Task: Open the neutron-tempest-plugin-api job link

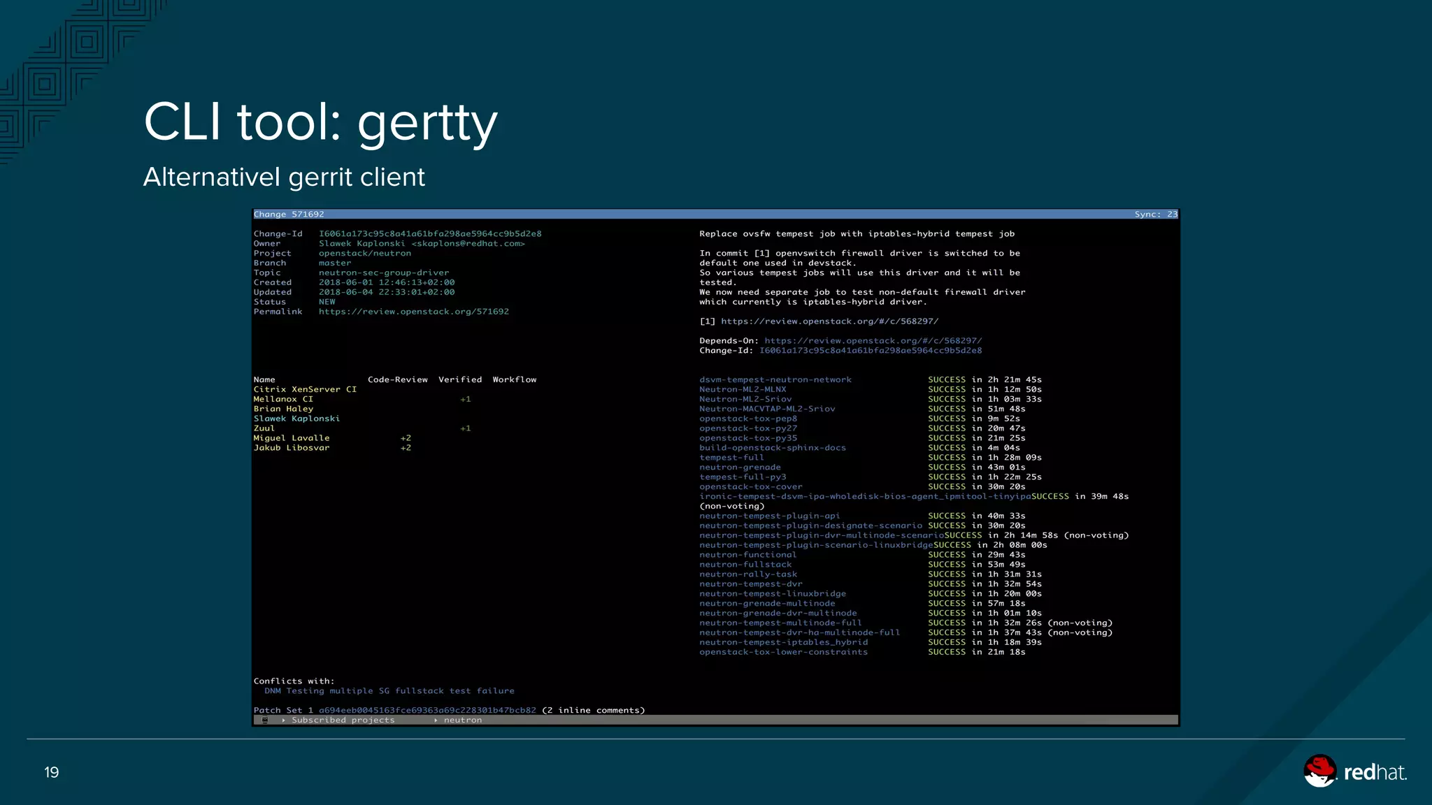Action: pyautogui.click(x=770, y=516)
